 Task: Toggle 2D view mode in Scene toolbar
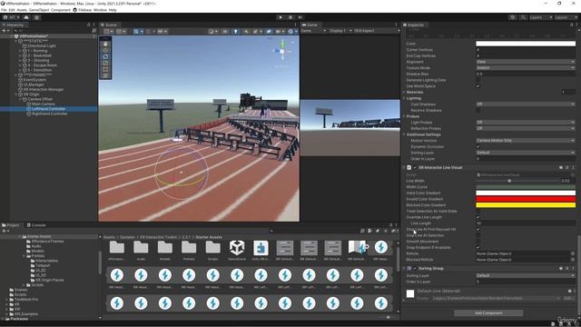point(225,32)
